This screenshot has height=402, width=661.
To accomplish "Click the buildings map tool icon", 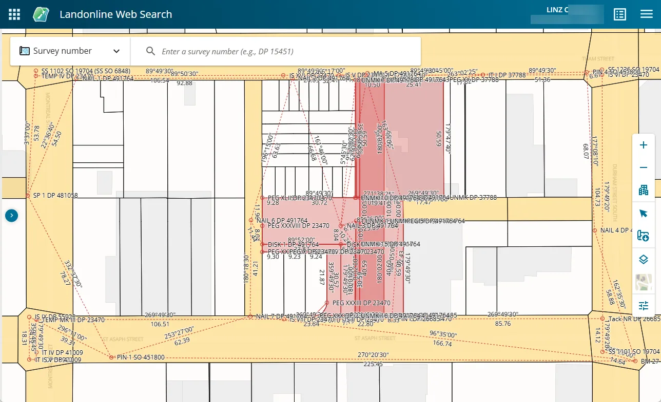I will coord(644,191).
